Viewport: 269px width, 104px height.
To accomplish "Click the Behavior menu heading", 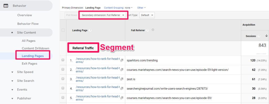I will tap(19, 6).
